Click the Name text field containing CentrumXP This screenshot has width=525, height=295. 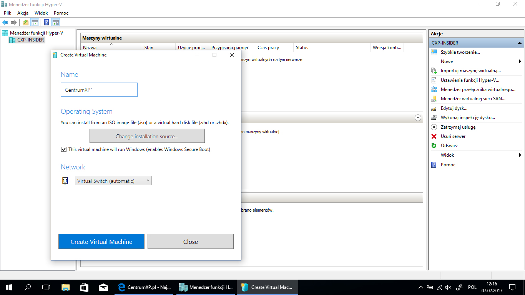[99, 89]
